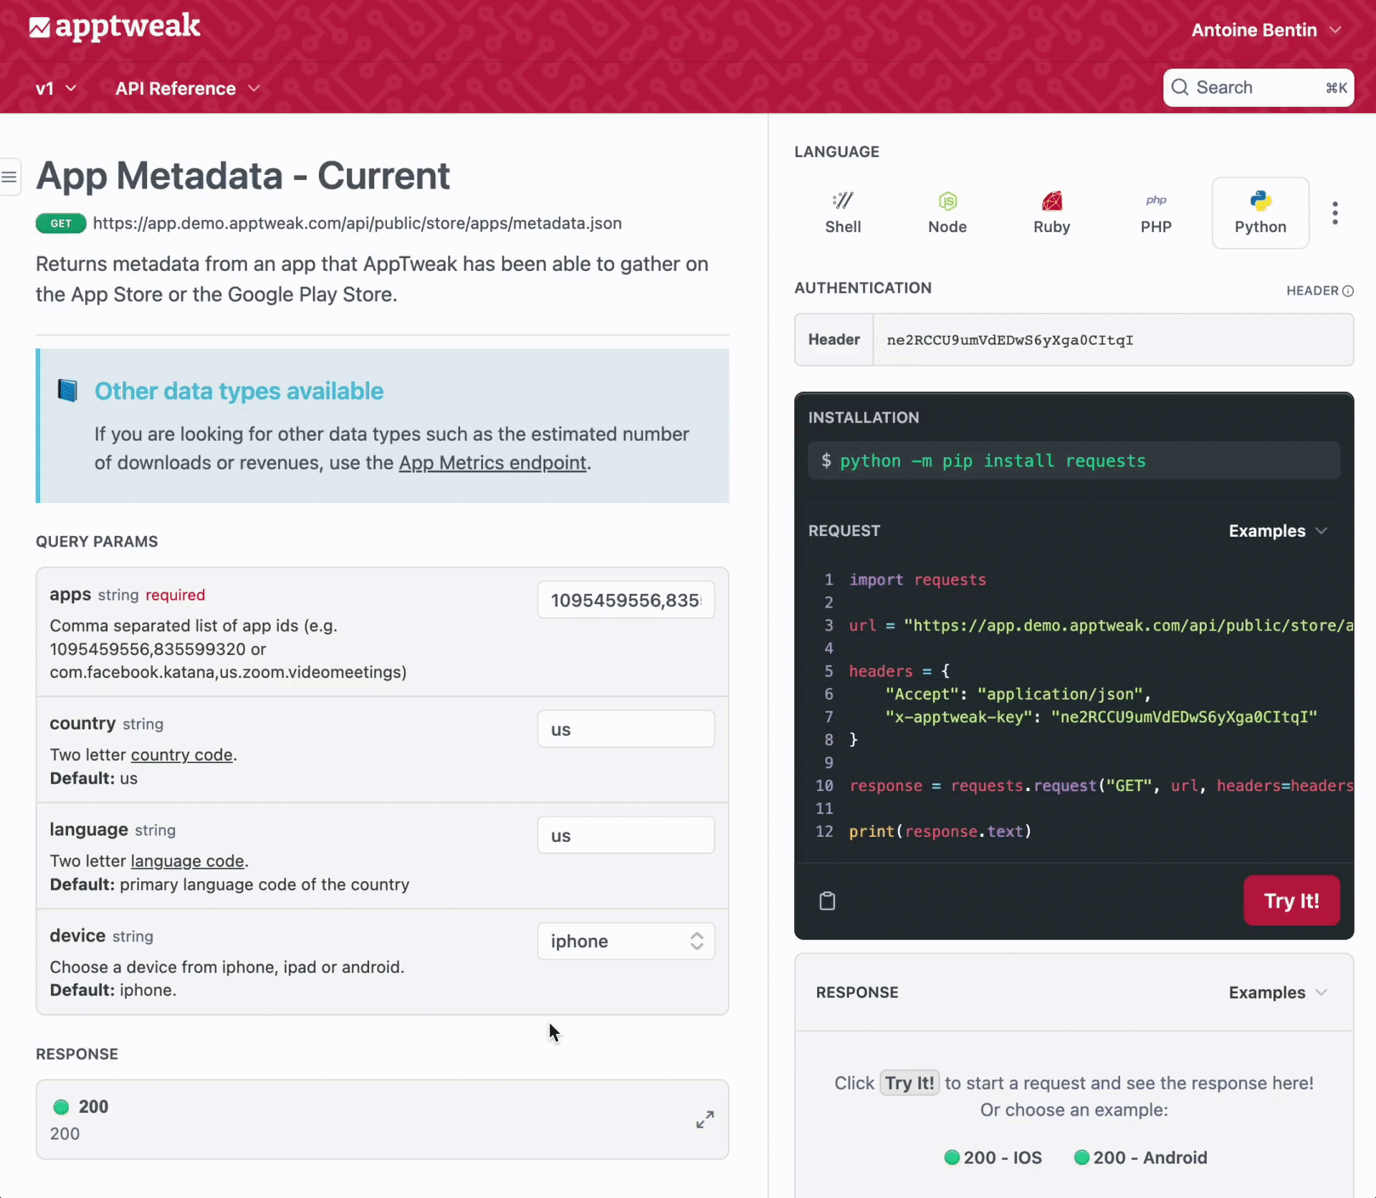Click the apps input field
This screenshot has height=1198, width=1376.
(x=626, y=600)
